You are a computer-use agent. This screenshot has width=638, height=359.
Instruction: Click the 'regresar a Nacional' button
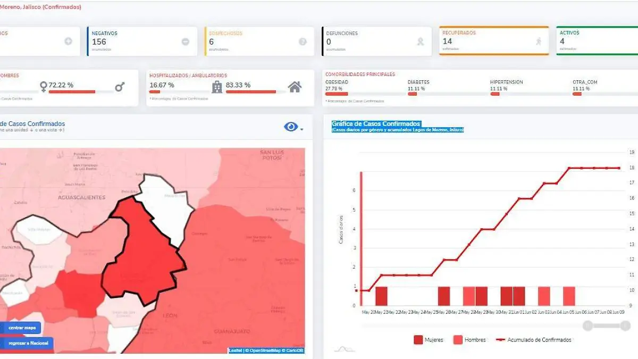tap(27, 343)
